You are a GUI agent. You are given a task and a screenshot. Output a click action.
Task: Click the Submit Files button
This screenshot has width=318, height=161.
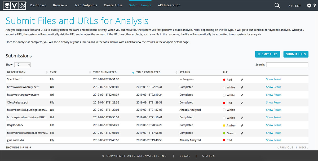pyautogui.click(x=267, y=54)
